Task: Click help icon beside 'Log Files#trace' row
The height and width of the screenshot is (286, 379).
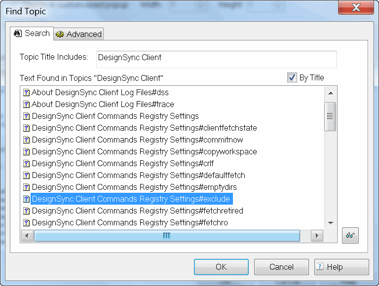Action: pos(26,105)
